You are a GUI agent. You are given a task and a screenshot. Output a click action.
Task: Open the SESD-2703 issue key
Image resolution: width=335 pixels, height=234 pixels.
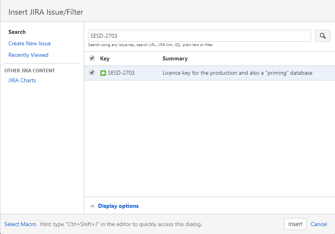[121, 73]
